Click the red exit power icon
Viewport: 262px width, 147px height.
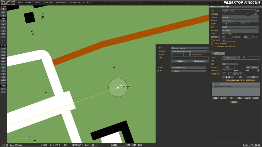(x=3, y=140)
